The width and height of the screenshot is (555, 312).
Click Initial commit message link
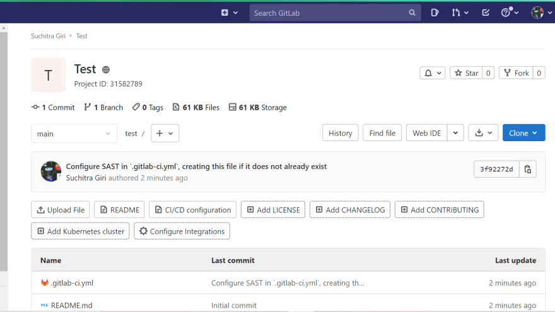(x=234, y=305)
